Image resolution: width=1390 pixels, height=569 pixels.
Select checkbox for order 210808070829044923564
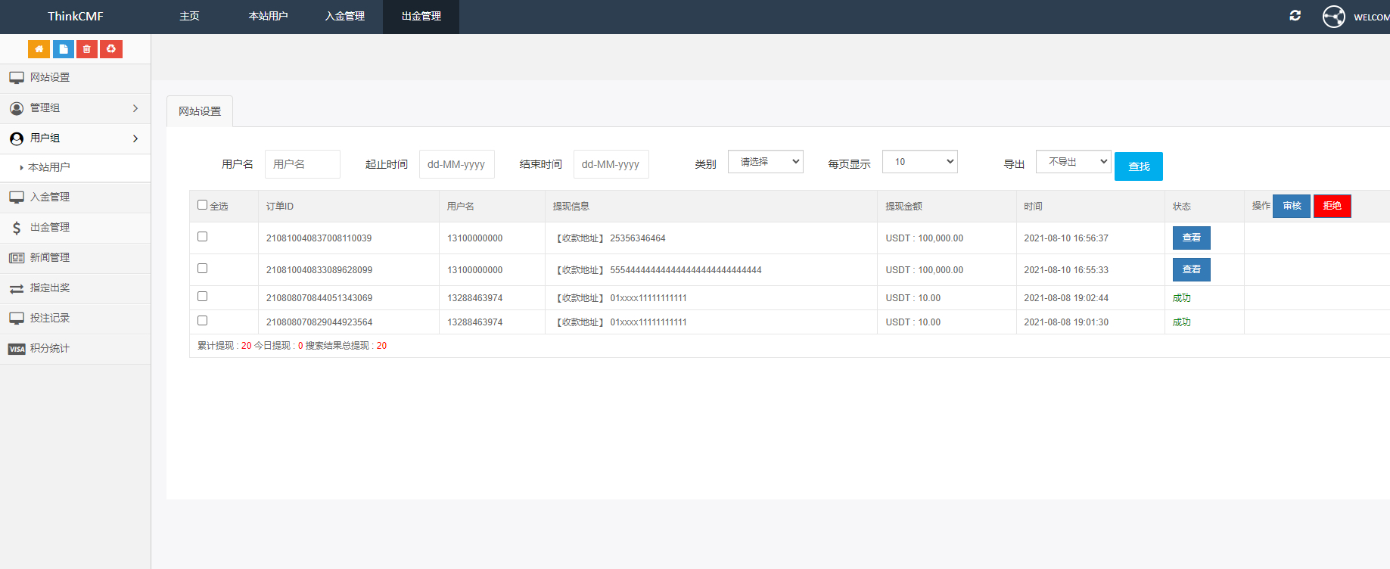[202, 321]
